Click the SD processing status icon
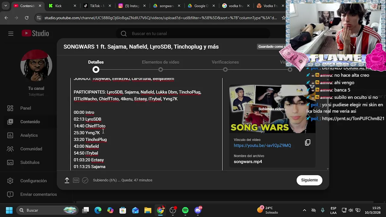 76,180
